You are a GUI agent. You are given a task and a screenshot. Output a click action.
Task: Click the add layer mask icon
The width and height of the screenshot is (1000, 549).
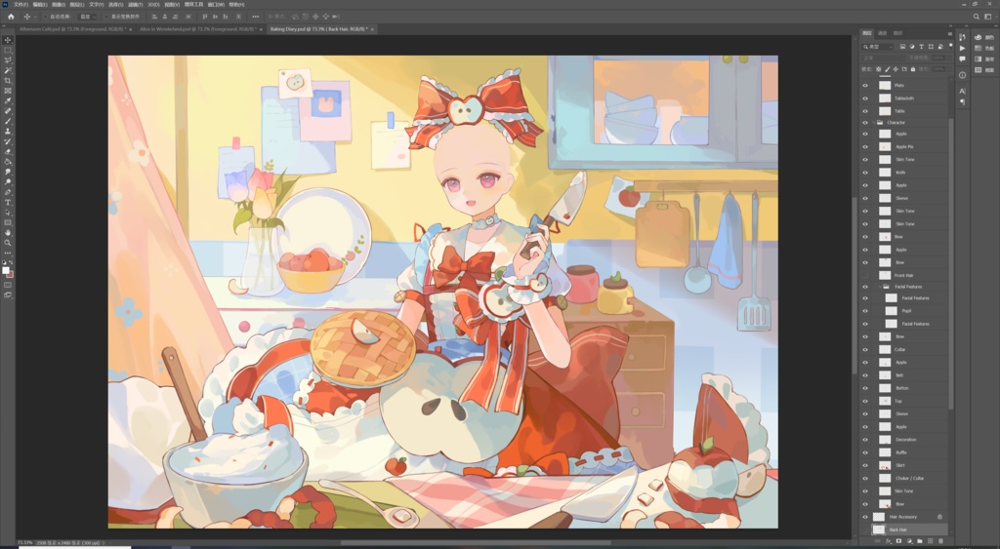(x=898, y=541)
